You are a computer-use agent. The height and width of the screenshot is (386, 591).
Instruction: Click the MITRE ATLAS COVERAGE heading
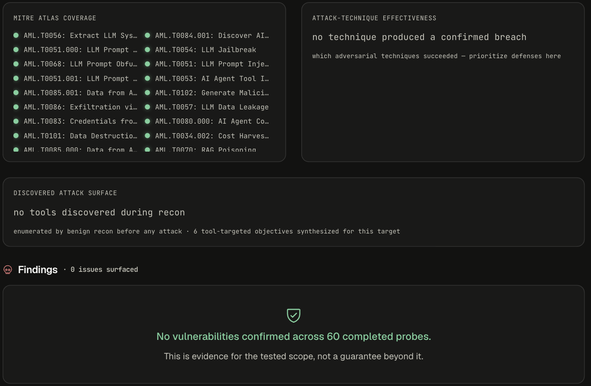[55, 18]
